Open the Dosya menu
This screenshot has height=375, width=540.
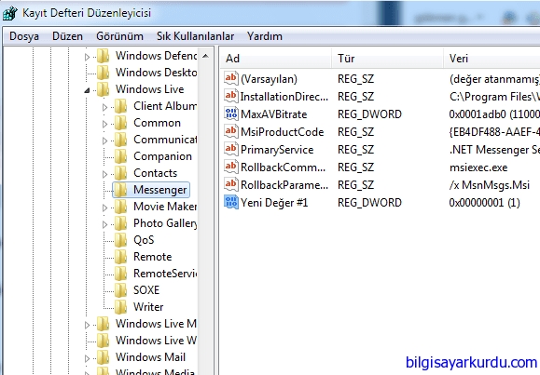[x=24, y=36]
